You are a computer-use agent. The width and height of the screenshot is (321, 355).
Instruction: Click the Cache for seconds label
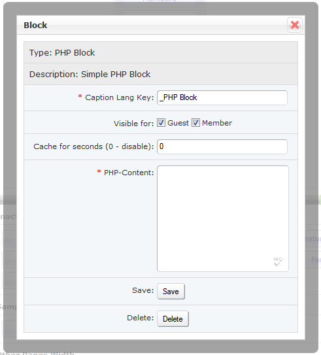93,146
